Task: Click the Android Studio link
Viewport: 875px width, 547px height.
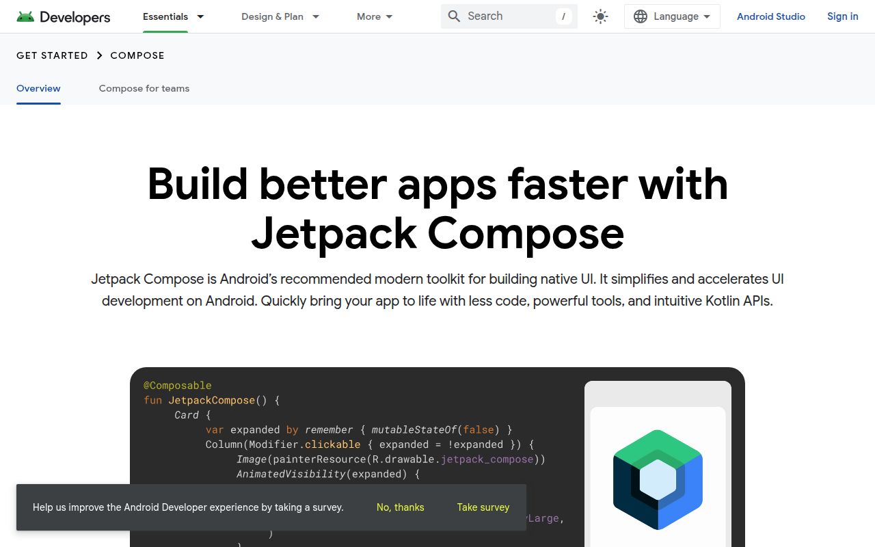Action: pyautogui.click(x=771, y=16)
